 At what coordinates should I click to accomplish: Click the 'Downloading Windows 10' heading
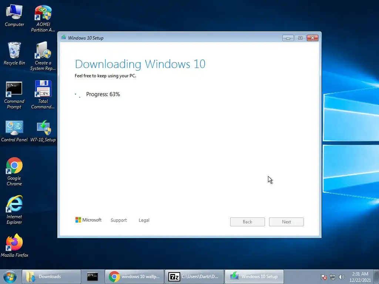click(x=140, y=64)
